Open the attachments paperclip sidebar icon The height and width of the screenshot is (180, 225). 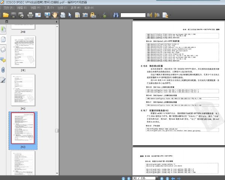3,70
